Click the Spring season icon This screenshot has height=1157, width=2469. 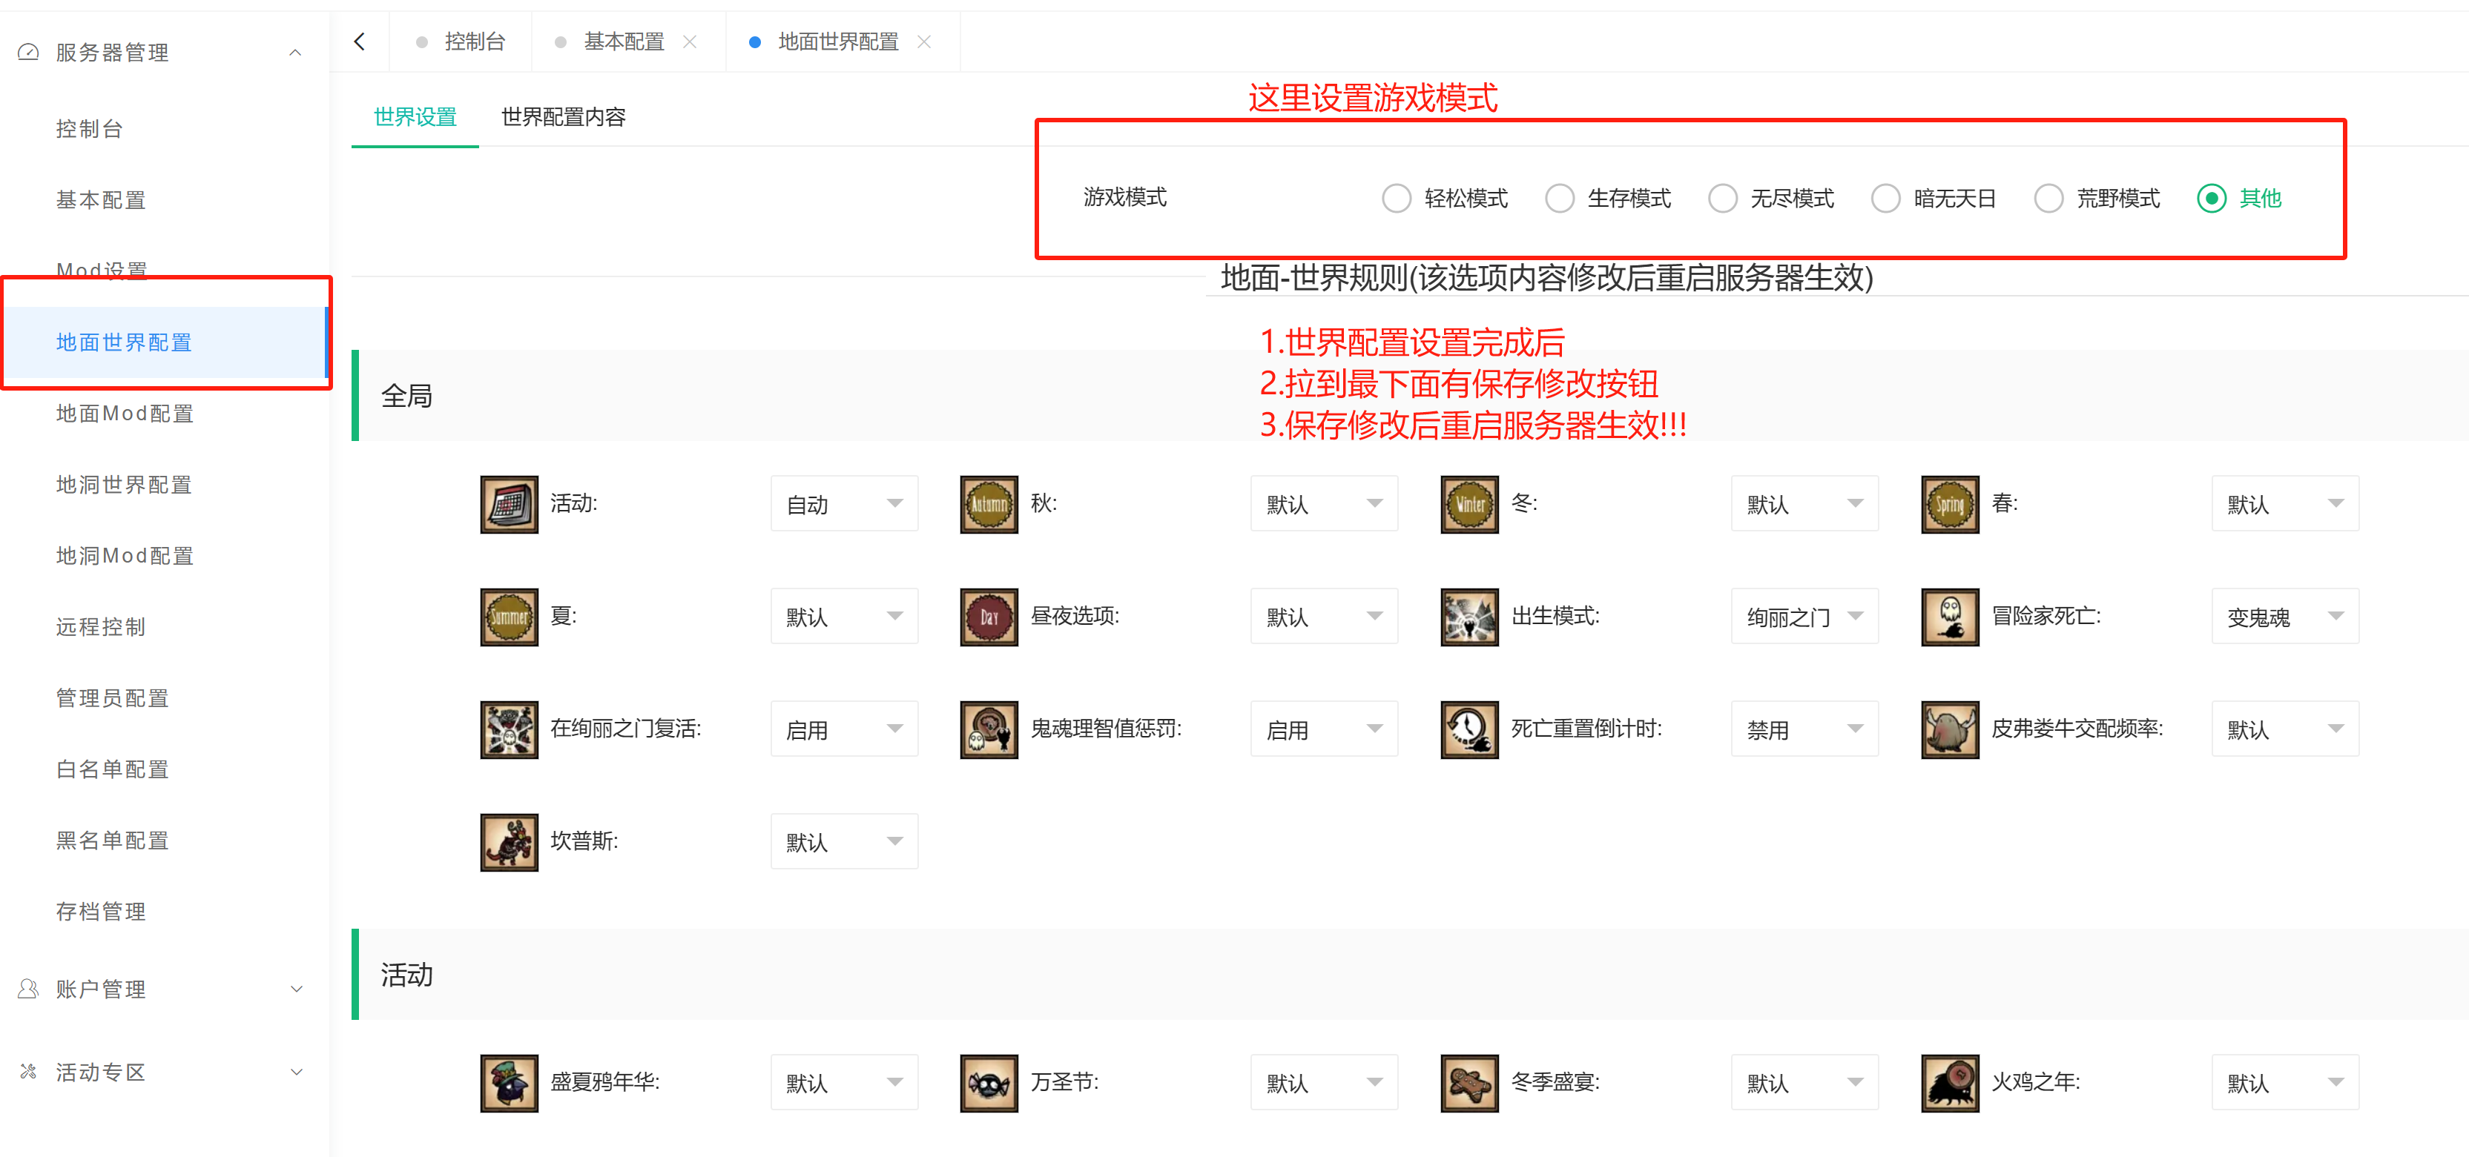click(1951, 504)
